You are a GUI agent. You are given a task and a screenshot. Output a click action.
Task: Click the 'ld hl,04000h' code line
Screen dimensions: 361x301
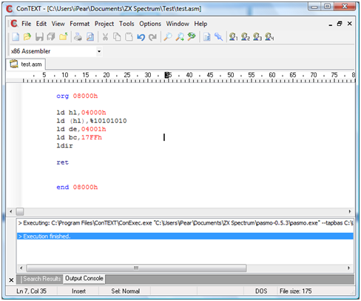[x=81, y=113]
